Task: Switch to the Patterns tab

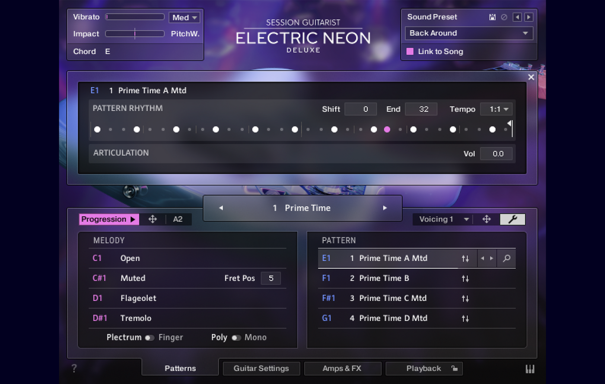Action: point(180,368)
